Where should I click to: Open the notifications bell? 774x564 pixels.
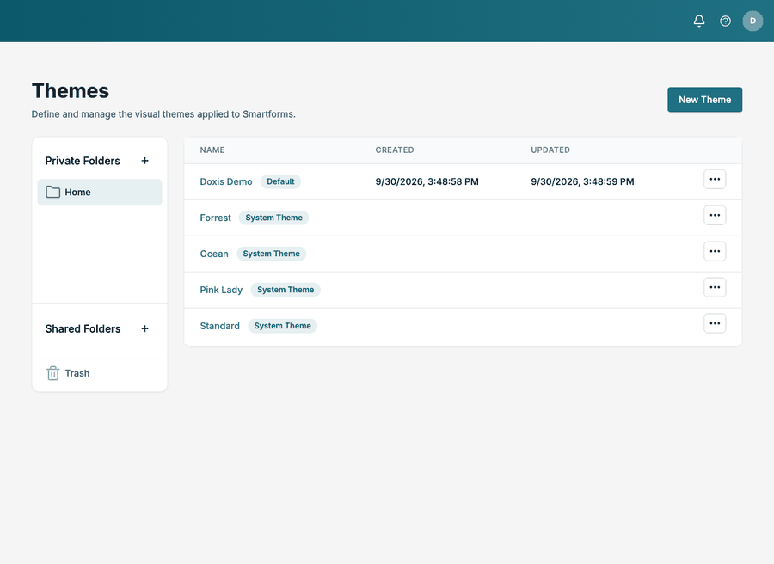(x=699, y=21)
